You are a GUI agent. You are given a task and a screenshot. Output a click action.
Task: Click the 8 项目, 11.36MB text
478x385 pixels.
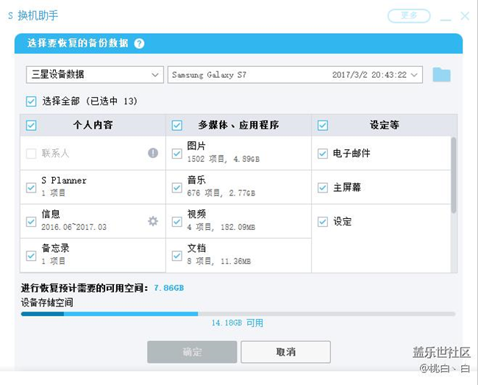(219, 262)
